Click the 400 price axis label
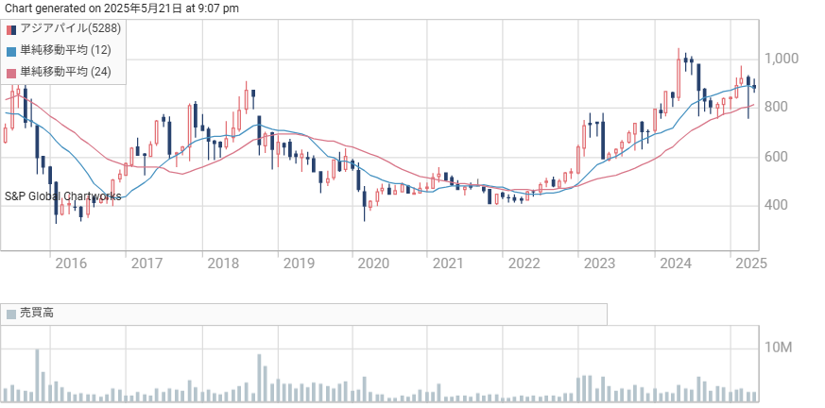 tap(776, 206)
